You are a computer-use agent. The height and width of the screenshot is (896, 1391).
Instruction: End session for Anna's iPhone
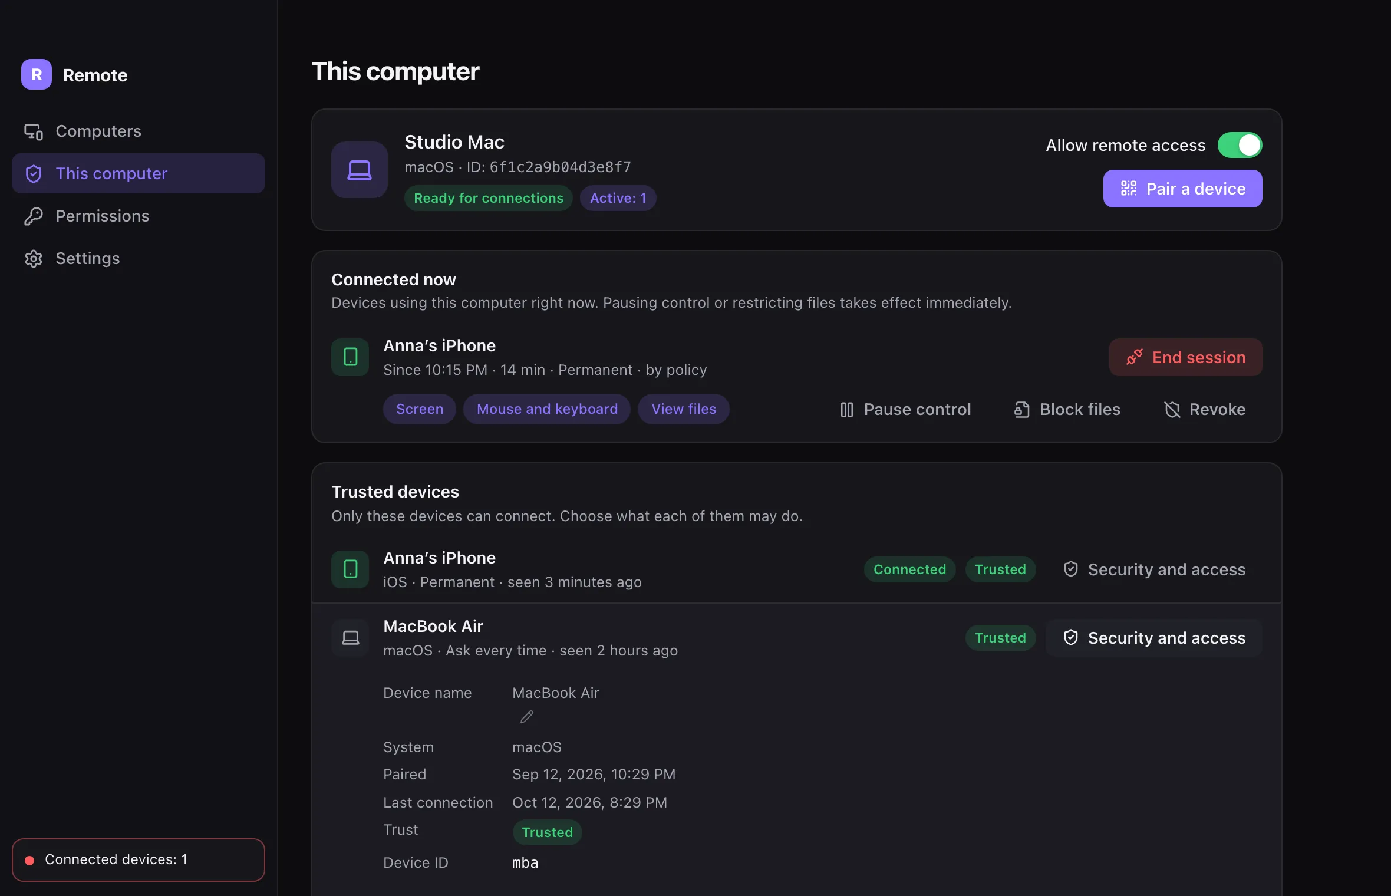[x=1186, y=357]
